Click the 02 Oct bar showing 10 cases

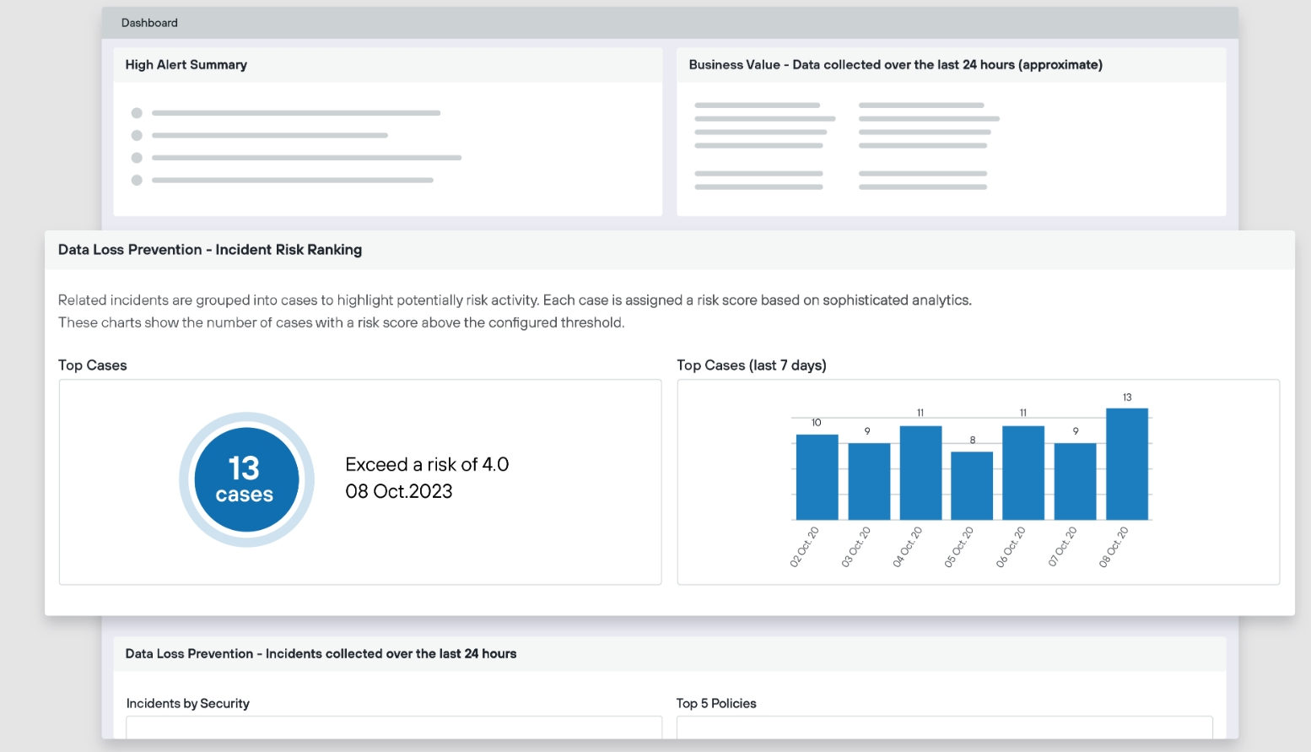pos(817,477)
